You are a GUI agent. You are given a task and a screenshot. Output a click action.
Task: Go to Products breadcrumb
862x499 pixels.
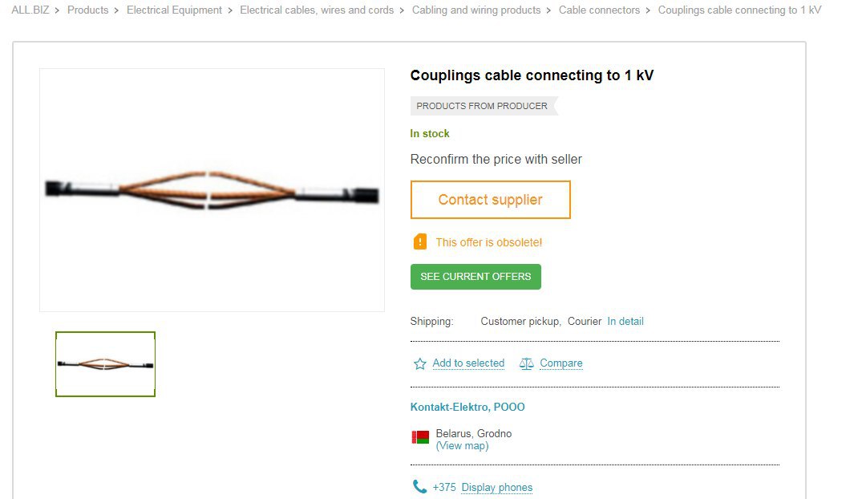(88, 10)
